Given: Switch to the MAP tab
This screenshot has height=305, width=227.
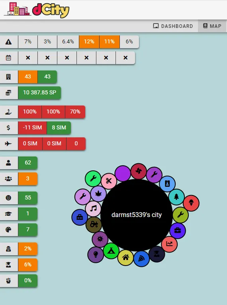Looking at the screenshot, I should 212,26.
